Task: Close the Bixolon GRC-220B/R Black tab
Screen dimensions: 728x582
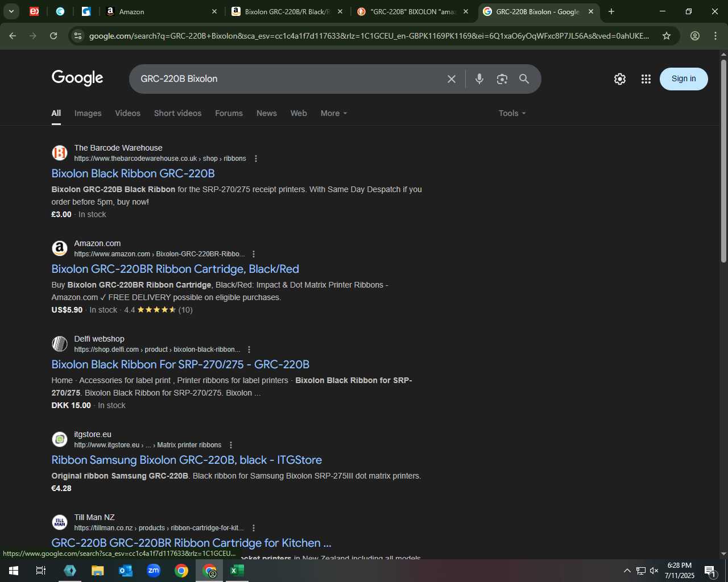Action: 340,11
